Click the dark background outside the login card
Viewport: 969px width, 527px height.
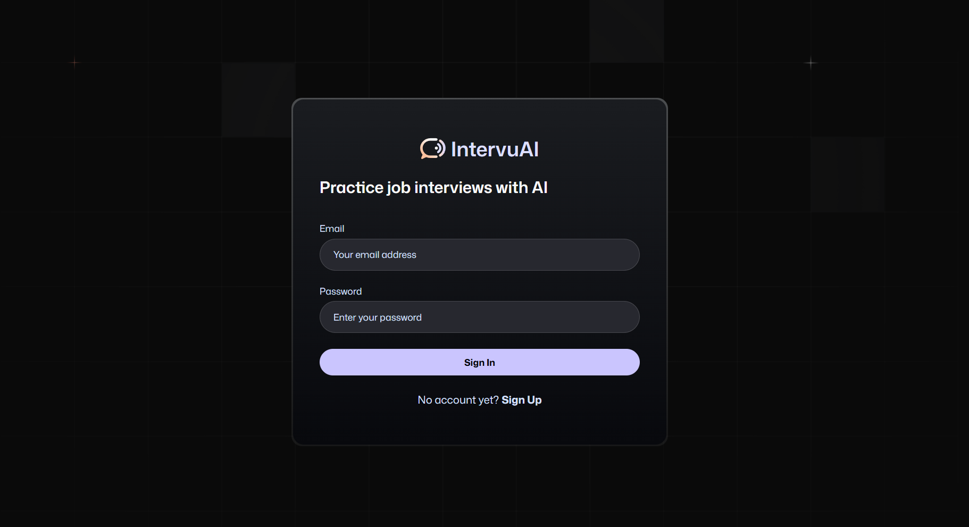(x=160, y=319)
